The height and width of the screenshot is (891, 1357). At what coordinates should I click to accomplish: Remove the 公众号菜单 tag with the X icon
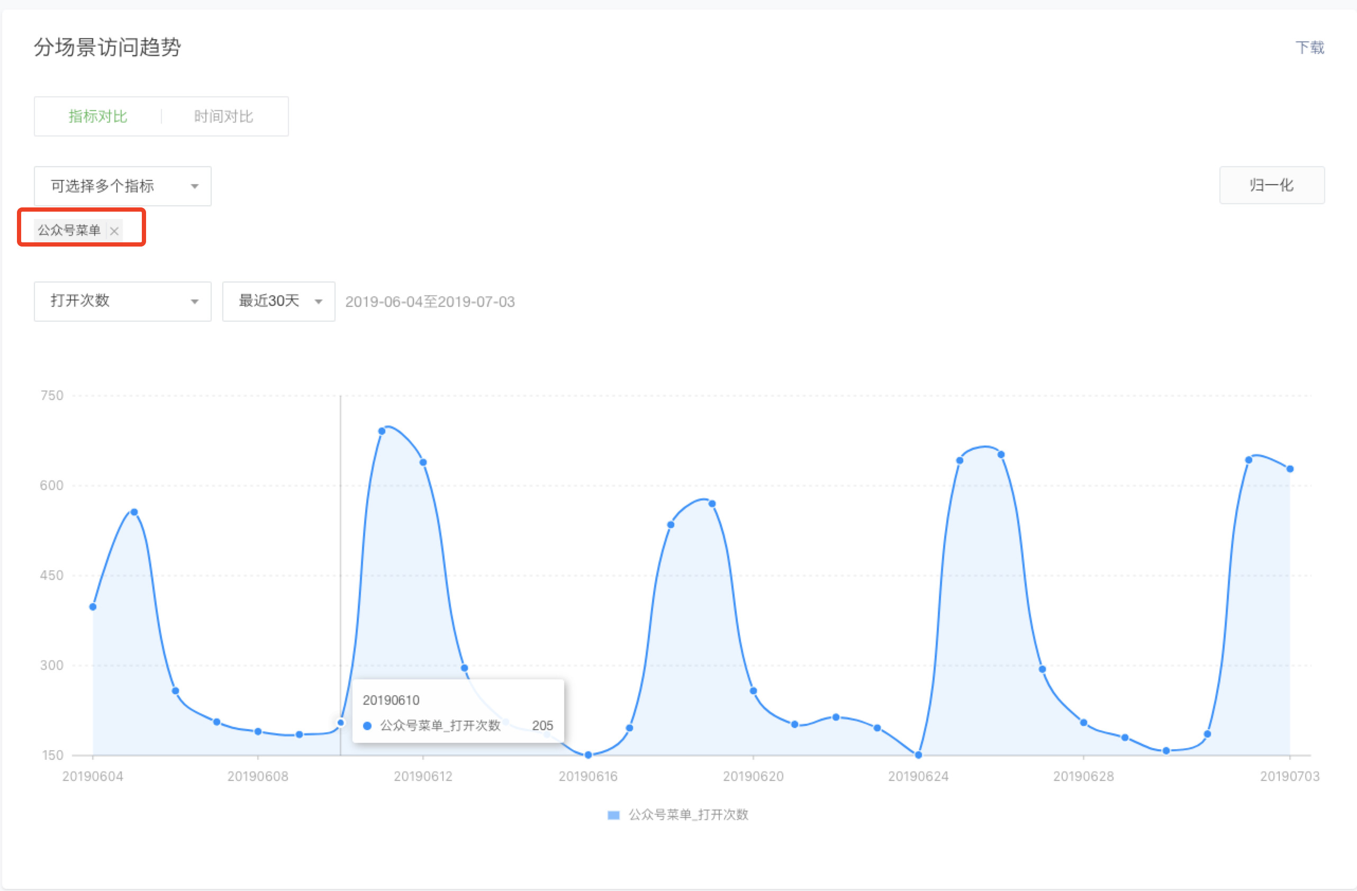pyautogui.click(x=114, y=231)
